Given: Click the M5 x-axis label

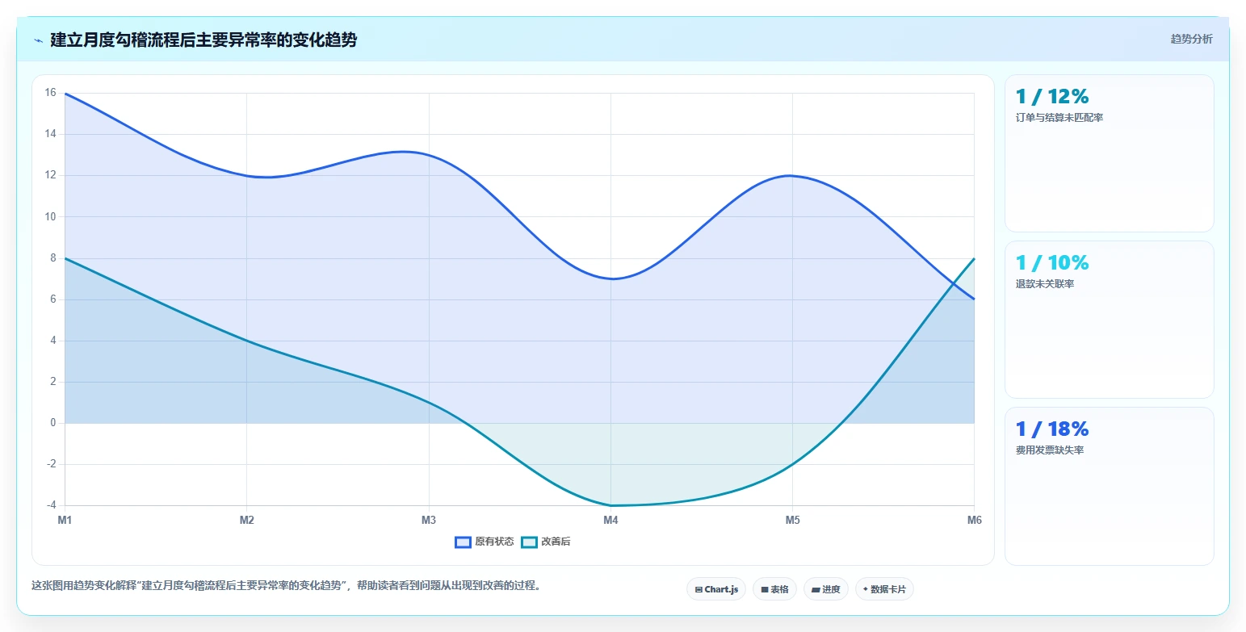Looking at the screenshot, I should pos(793,520).
